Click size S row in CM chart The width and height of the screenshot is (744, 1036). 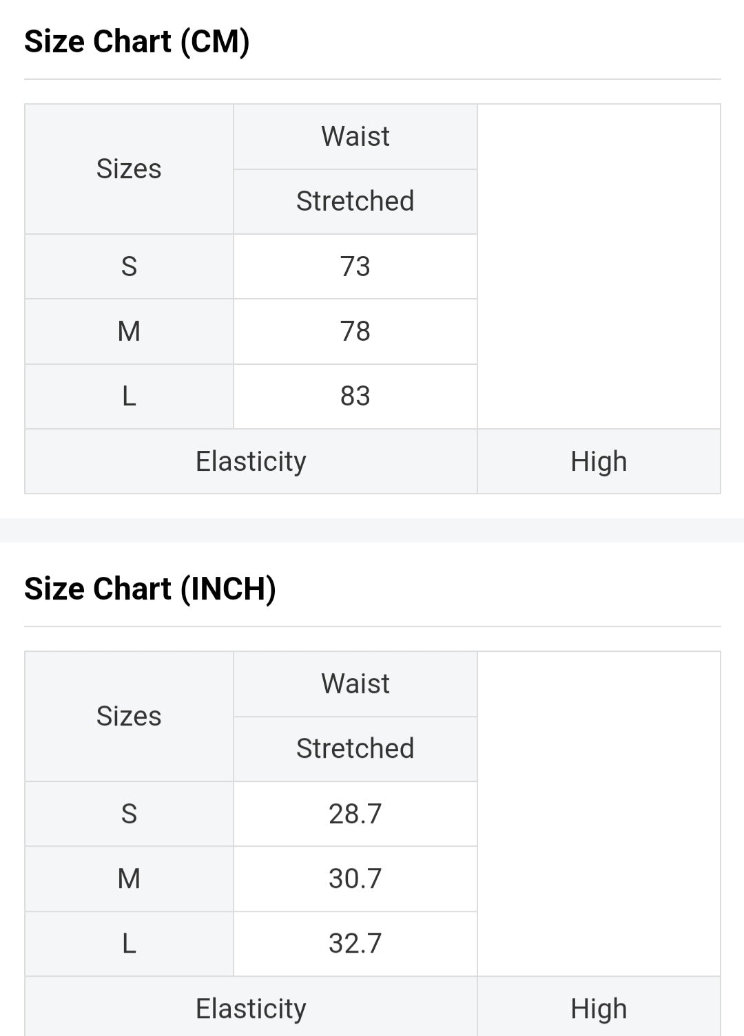click(129, 266)
